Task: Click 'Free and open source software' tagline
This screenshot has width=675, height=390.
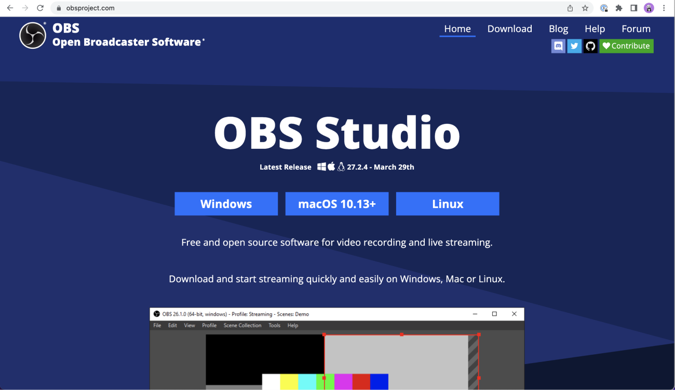Action: point(337,242)
